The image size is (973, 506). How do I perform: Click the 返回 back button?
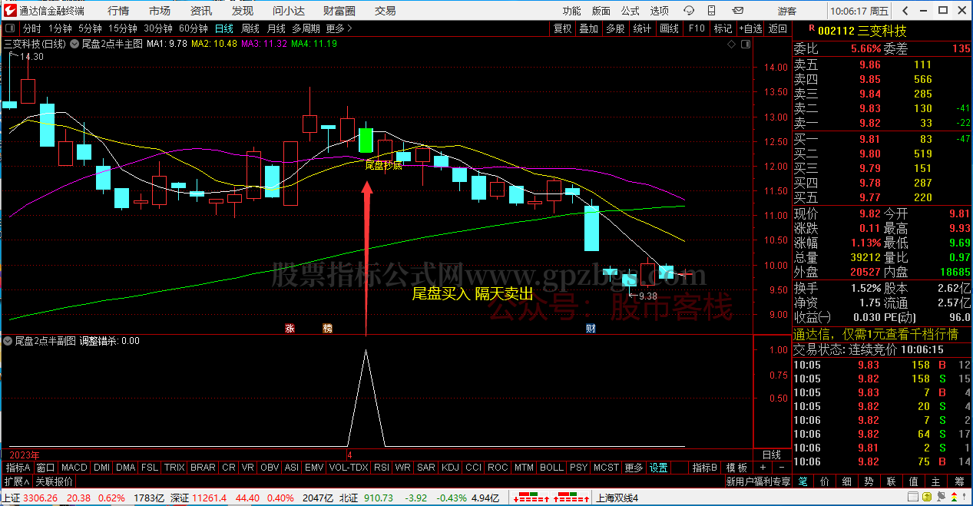[778, 28]
